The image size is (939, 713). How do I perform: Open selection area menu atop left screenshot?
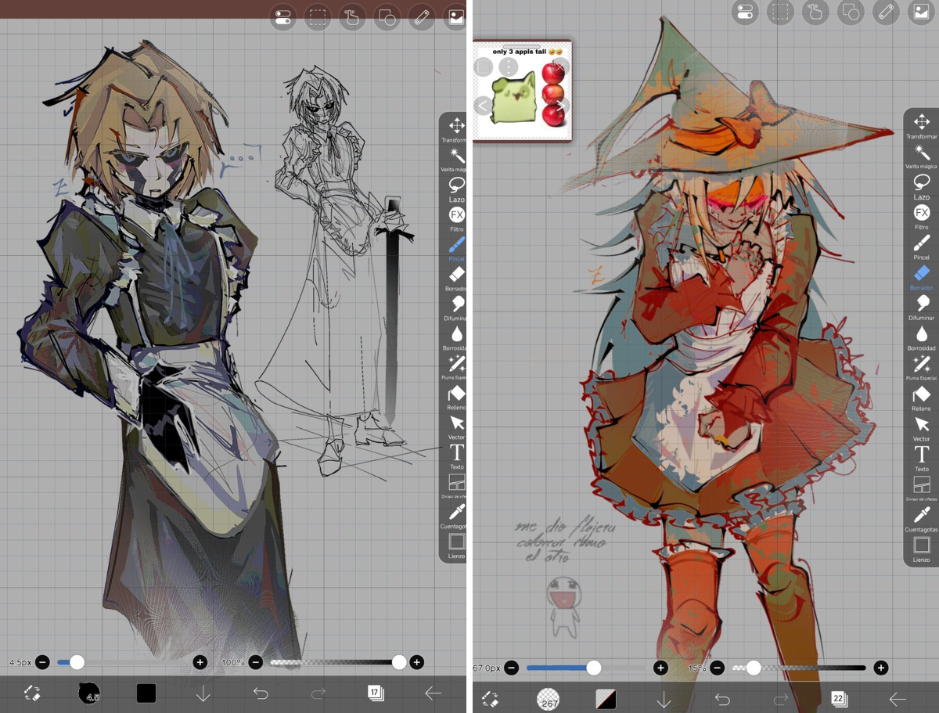(x=317, y=16)
